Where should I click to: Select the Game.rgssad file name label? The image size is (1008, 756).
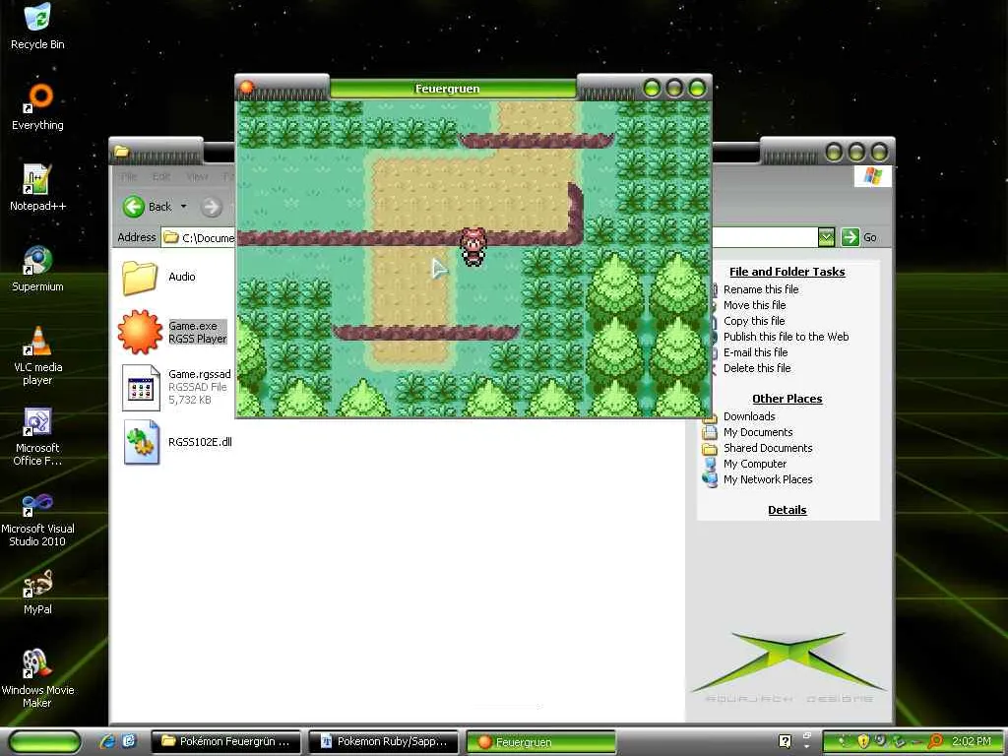click(199, 374)
